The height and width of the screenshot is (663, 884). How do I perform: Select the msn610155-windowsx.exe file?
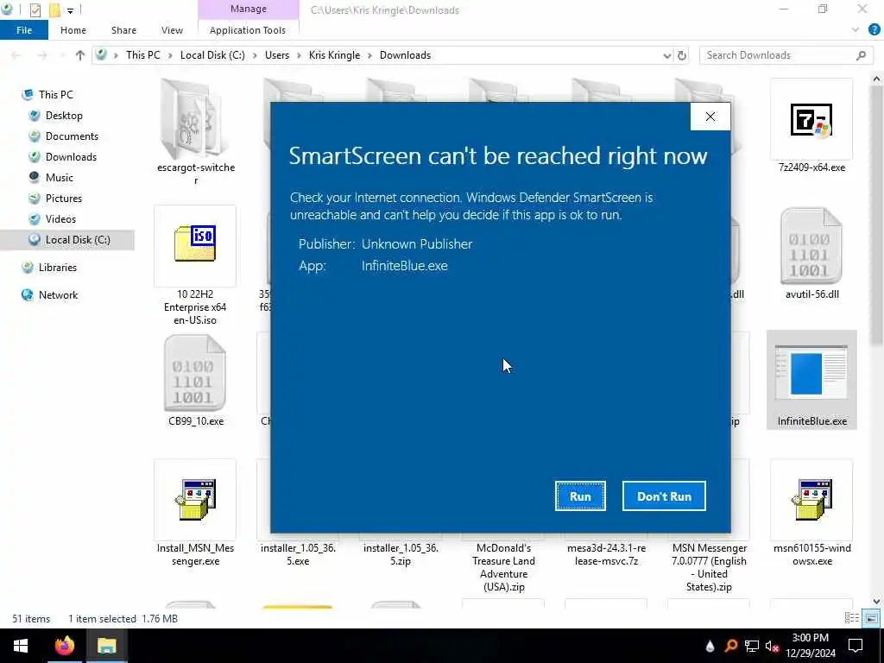pos(811,513)
